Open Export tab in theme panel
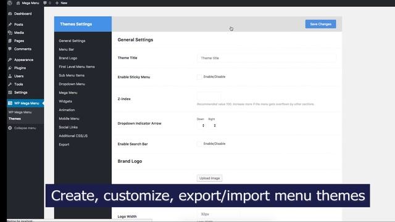Screen dimensions: 395x222 click(64, 144)
